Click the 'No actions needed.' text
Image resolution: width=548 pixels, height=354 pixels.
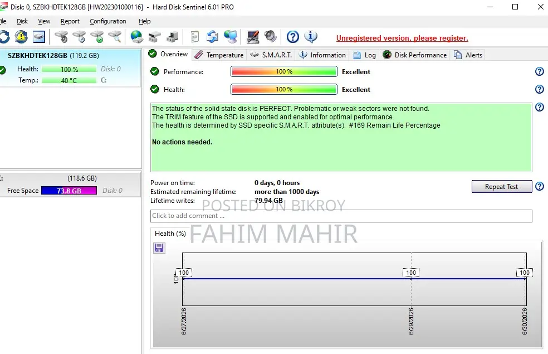(x=182, y=142)
